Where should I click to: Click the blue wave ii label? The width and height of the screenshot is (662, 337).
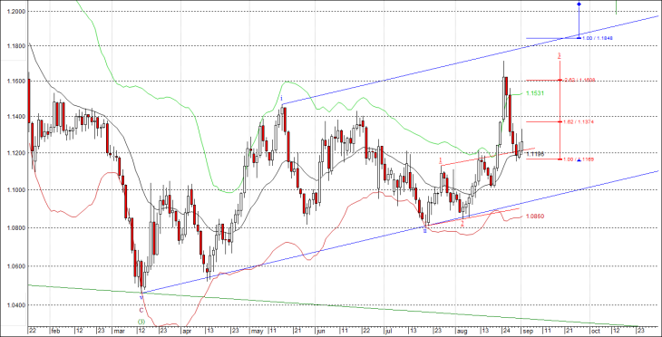(x=424, y=232)
